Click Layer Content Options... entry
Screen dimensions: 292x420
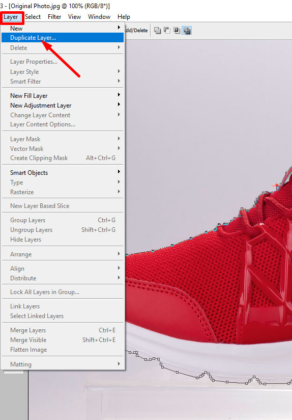(63, 124)
